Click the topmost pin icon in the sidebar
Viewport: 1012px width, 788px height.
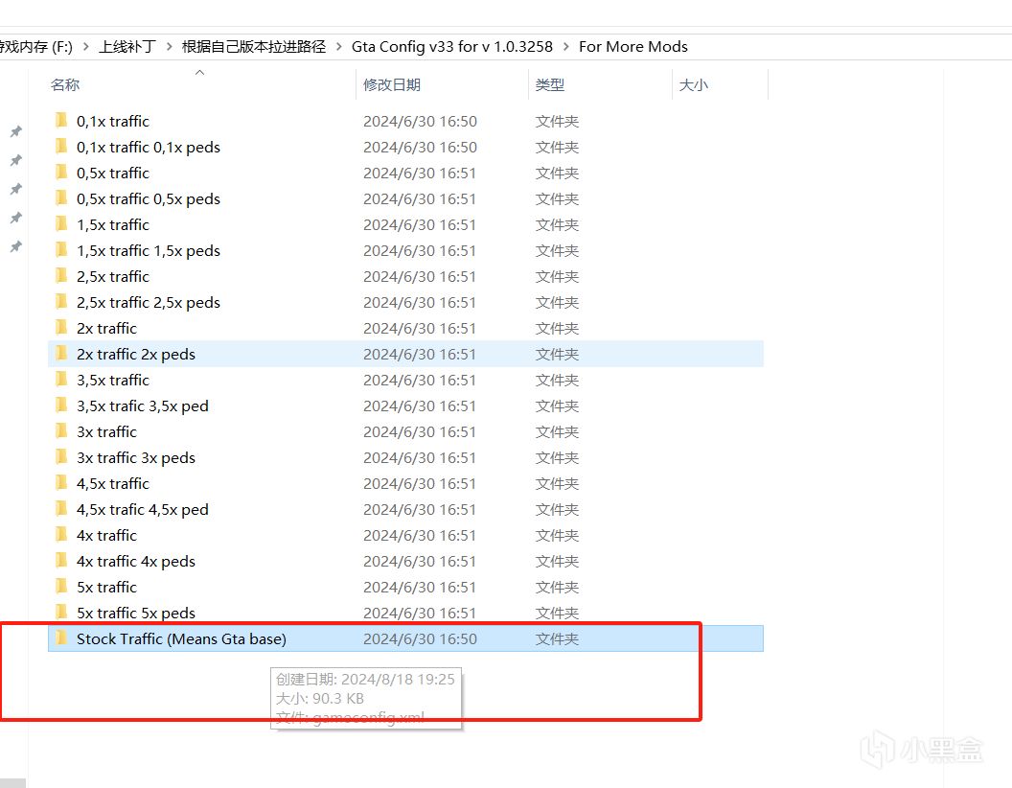(16, 131)
